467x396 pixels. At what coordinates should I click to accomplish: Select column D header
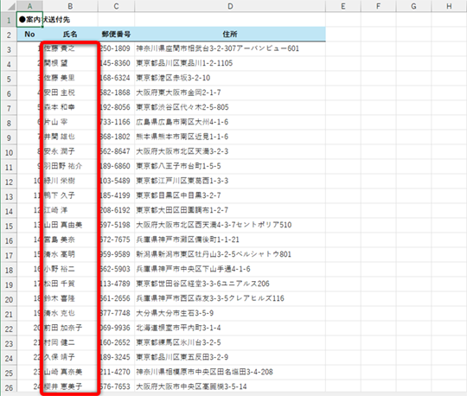tap(230, 6)
